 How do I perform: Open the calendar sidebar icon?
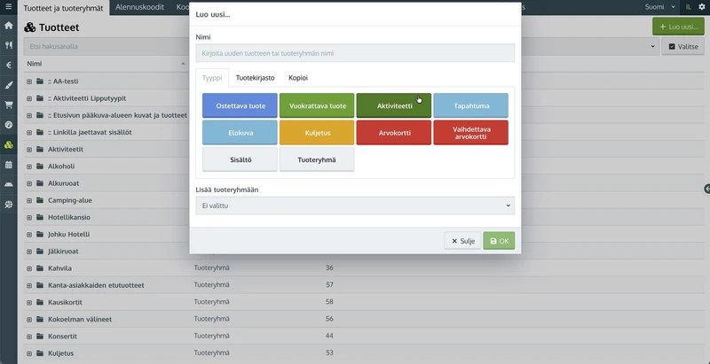coord(8,165)
